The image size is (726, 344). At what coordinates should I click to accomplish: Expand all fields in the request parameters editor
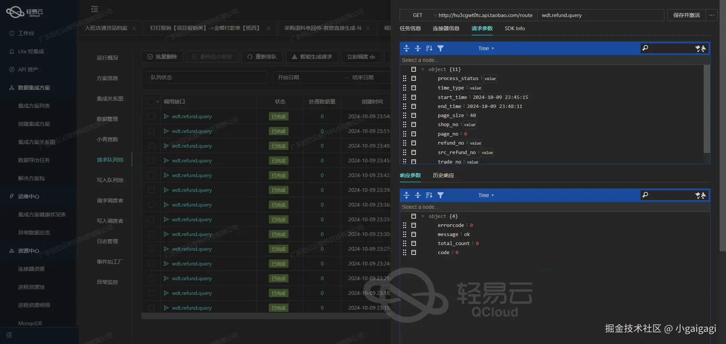tap(406, 48)
